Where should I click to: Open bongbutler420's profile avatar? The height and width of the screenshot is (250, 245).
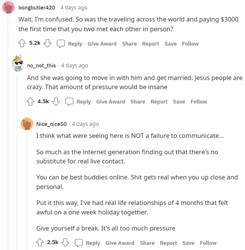(8, 8)
